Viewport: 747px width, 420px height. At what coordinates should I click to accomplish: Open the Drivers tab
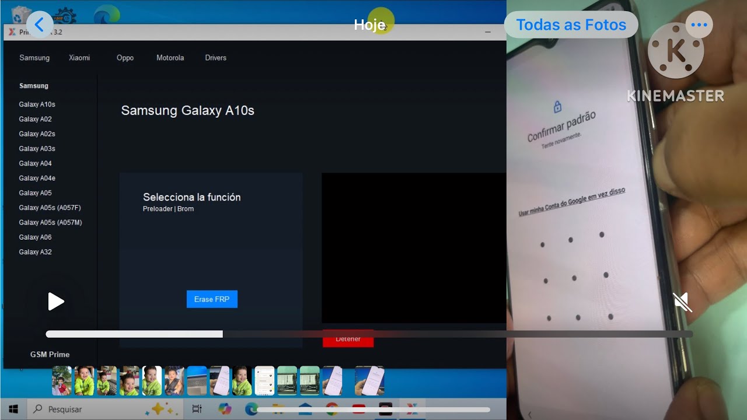[215, 58]
